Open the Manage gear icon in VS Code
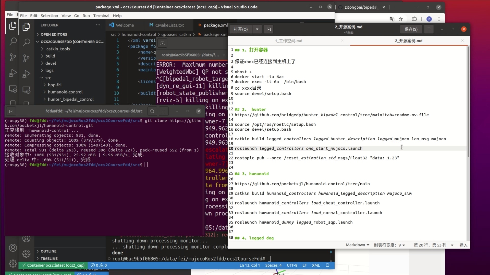The image size is (490, 275). [x=26, y=254]
